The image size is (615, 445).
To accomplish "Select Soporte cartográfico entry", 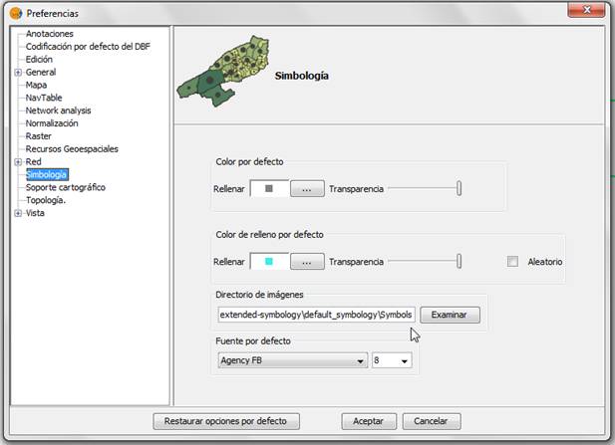I will tap(66, 187).
